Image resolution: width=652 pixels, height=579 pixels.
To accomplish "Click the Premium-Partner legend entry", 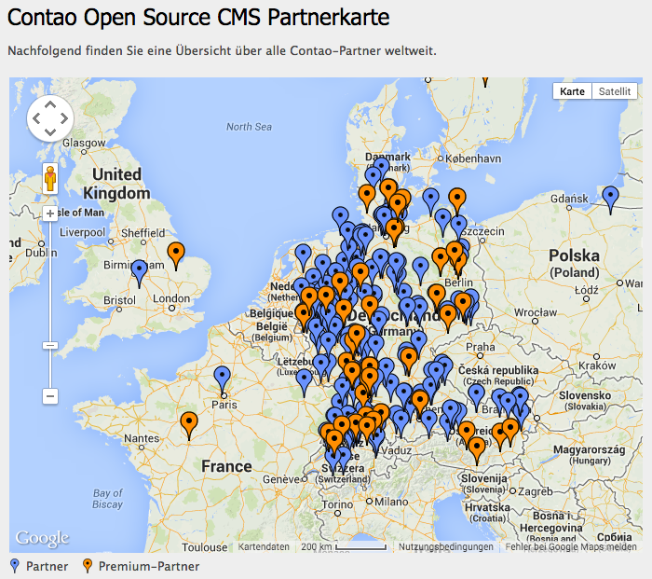I will click(142, 566).
